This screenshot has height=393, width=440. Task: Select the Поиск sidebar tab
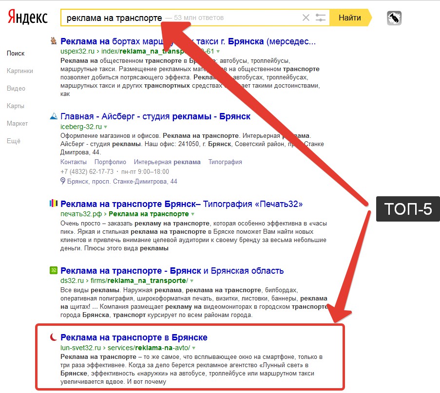point(16,53)
